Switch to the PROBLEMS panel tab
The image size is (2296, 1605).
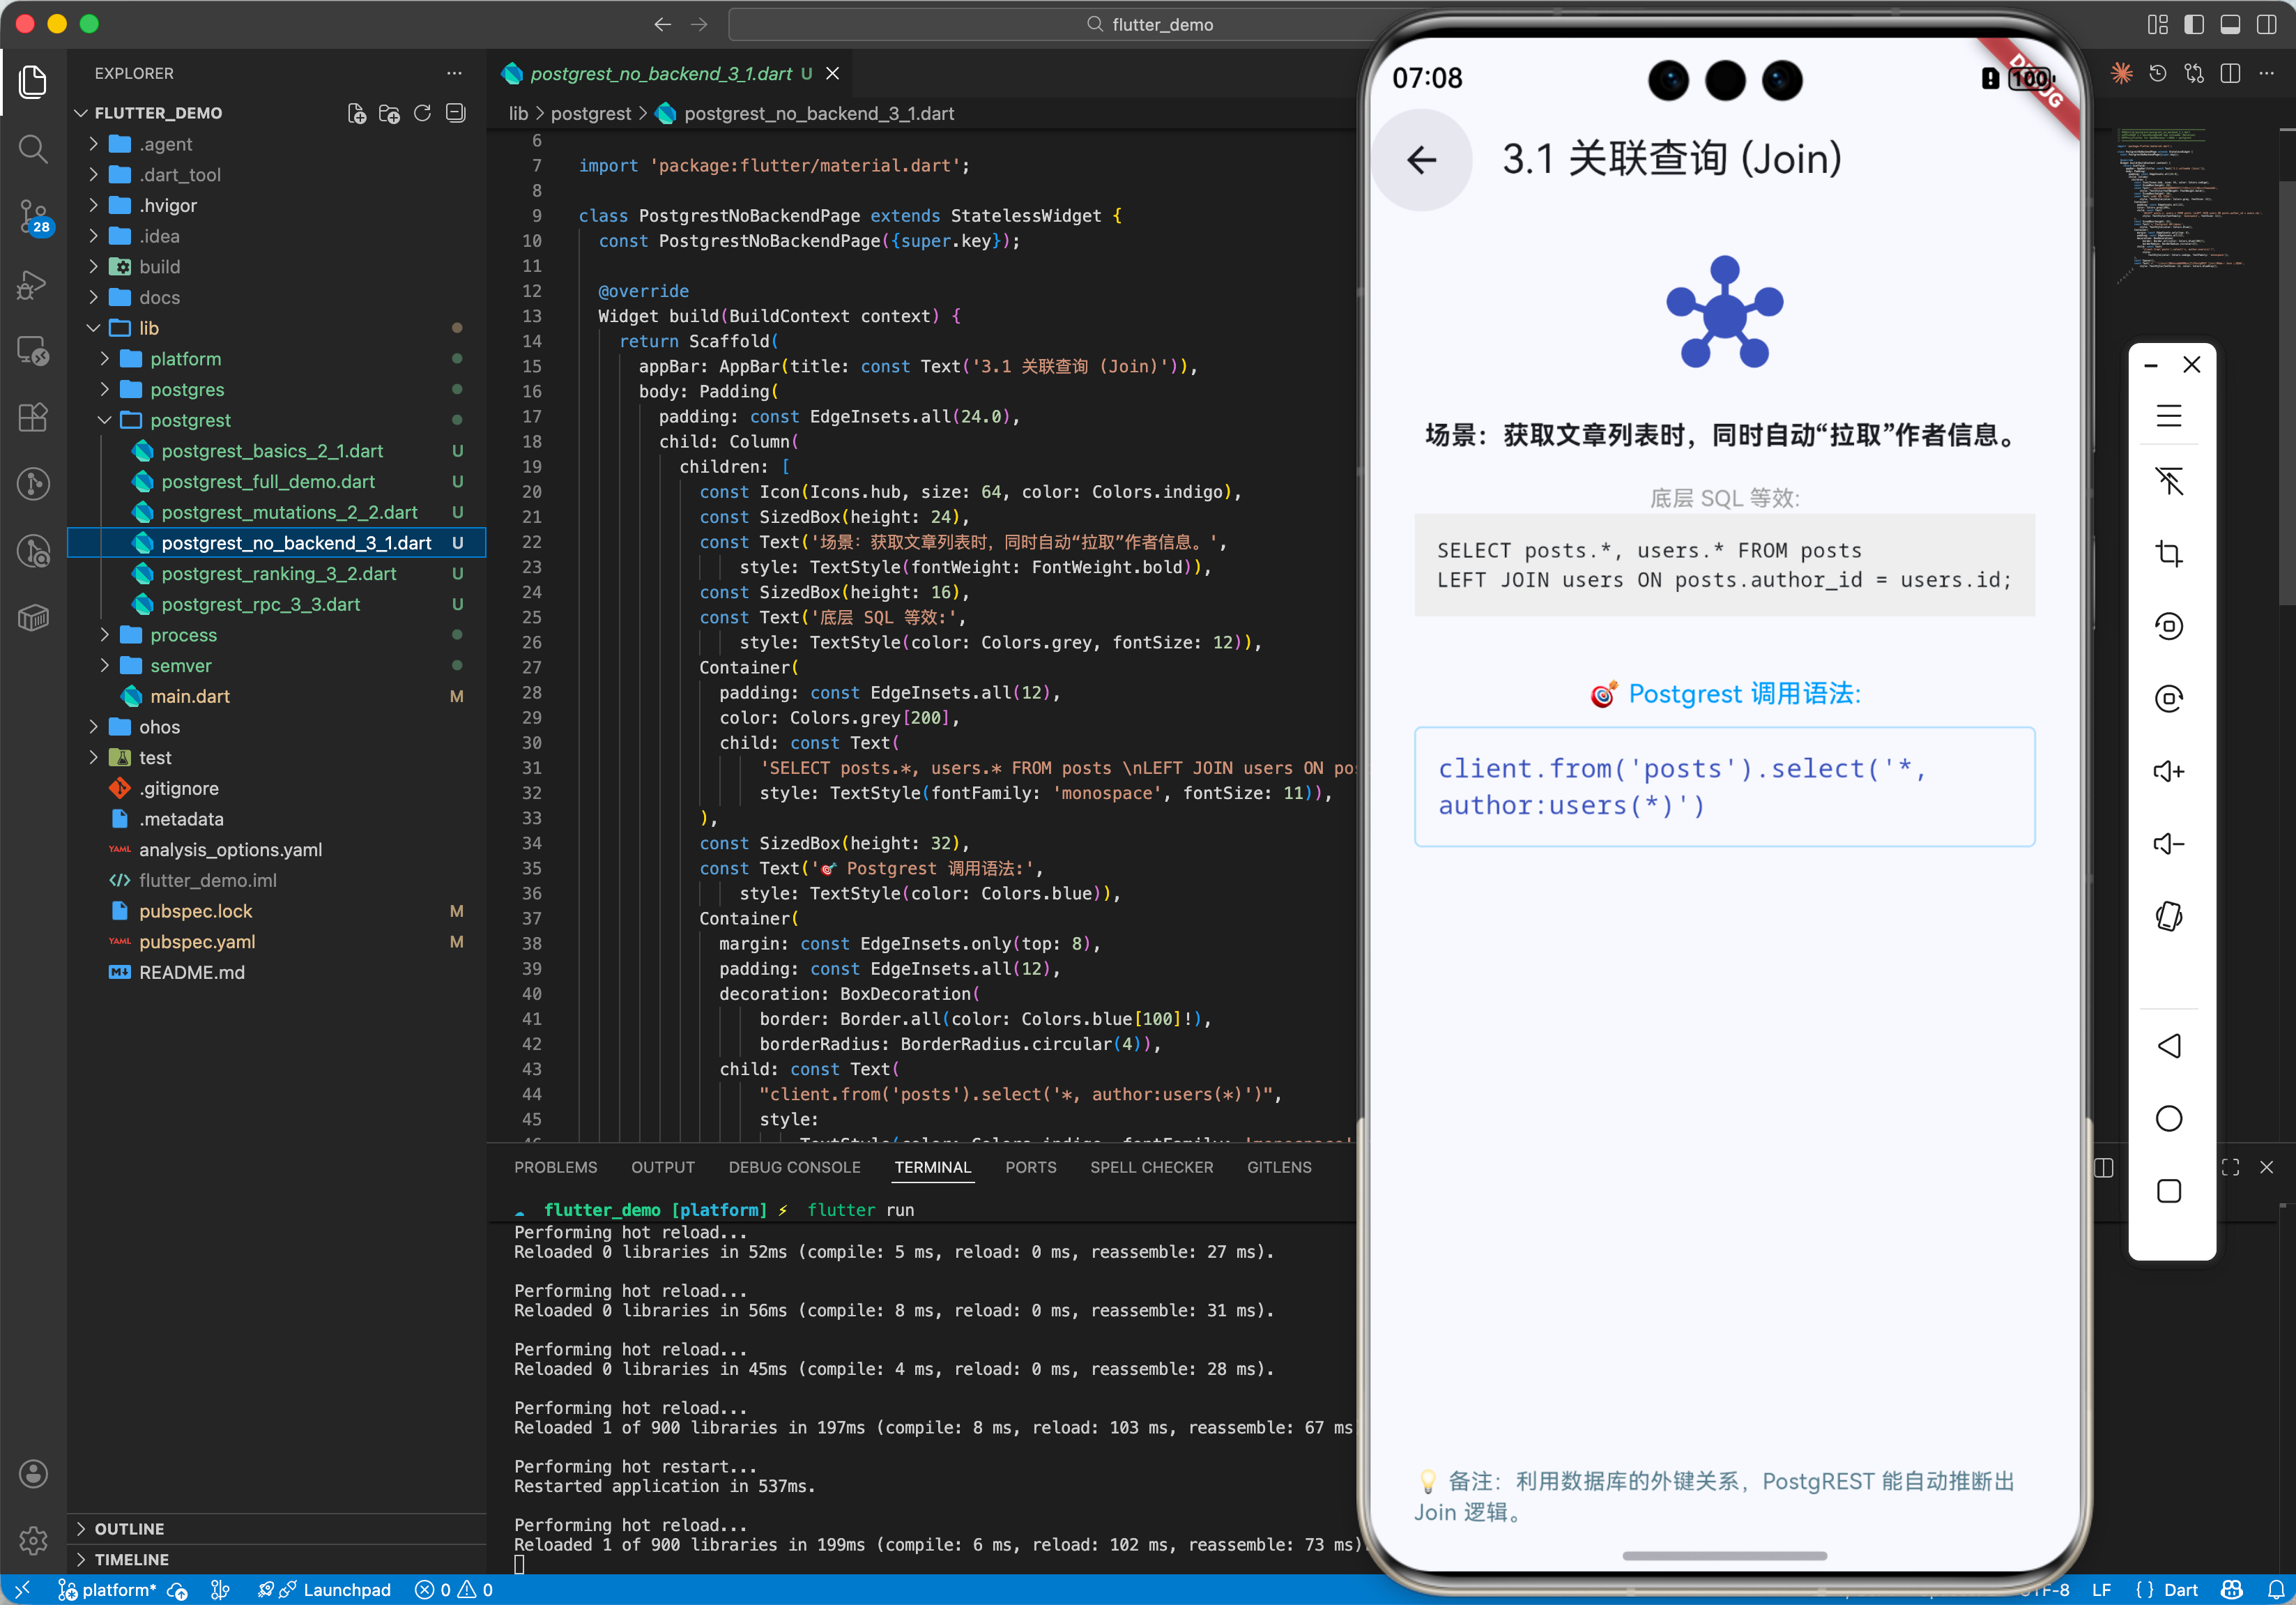tap(555, 1167)
